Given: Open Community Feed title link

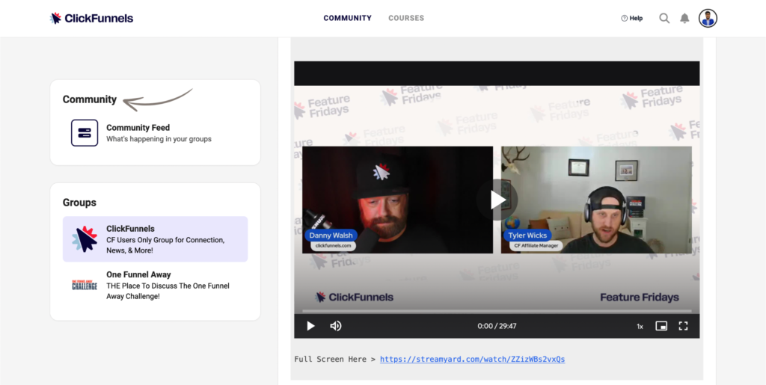Looking at the screenshot, I should tap(138, 128).
